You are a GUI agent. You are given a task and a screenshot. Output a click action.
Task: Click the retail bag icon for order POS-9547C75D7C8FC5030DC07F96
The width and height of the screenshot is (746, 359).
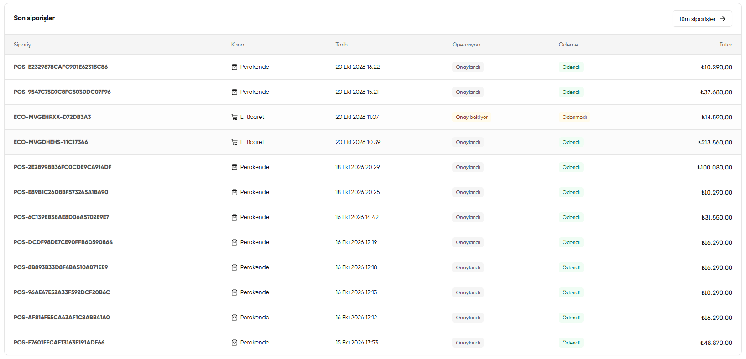click(235, 92)
